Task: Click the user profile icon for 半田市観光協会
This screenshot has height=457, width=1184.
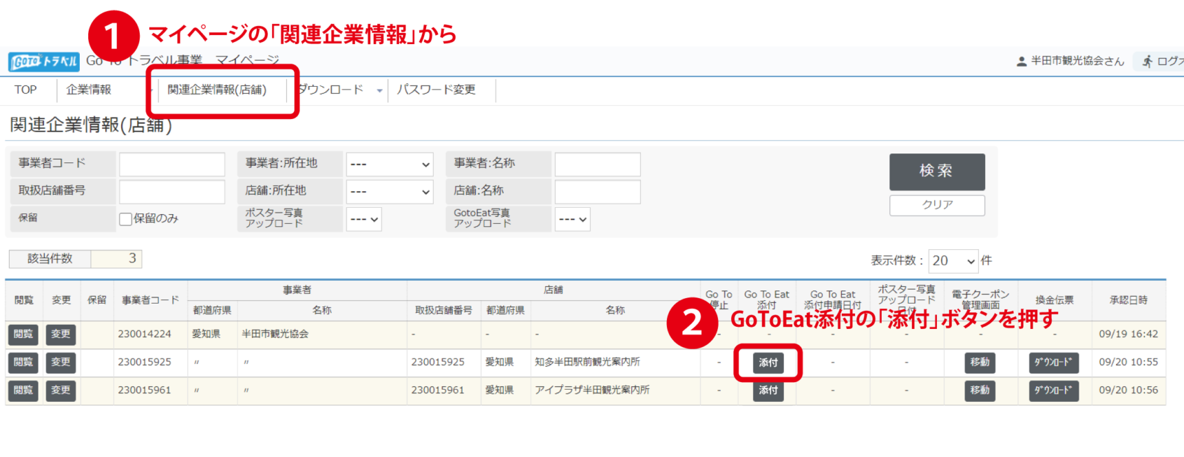Action: [x=1022, y=61]
